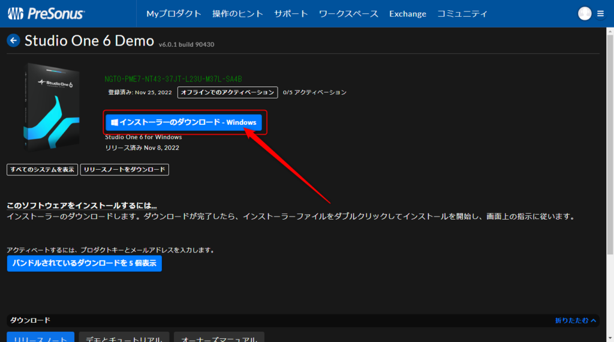
Task: Open the 操作のヒント menu
Action: pos(237,14)
